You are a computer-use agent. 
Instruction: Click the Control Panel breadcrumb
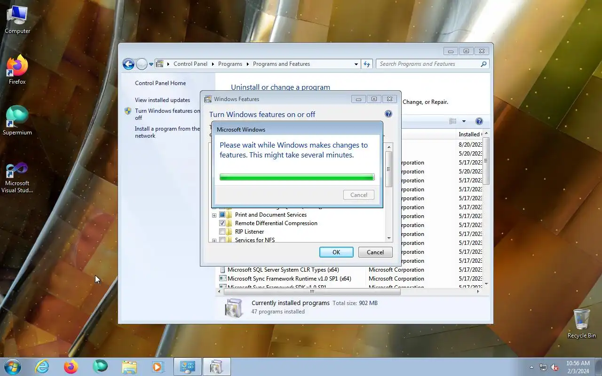[x=190, y=64]
